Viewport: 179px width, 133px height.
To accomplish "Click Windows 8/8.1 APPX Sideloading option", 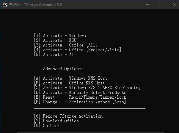I will (x=87, y=88).
